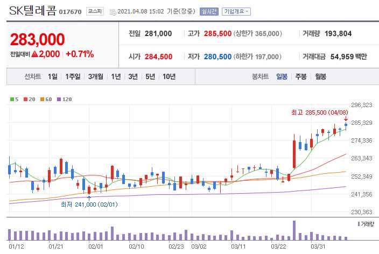Switch line chart to 3년
The height and width of the screenshot is (254, 379).
pyautogui.click(x=133, y=76)
